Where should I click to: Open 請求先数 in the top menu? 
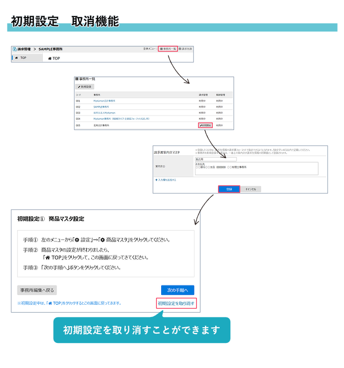185,49
